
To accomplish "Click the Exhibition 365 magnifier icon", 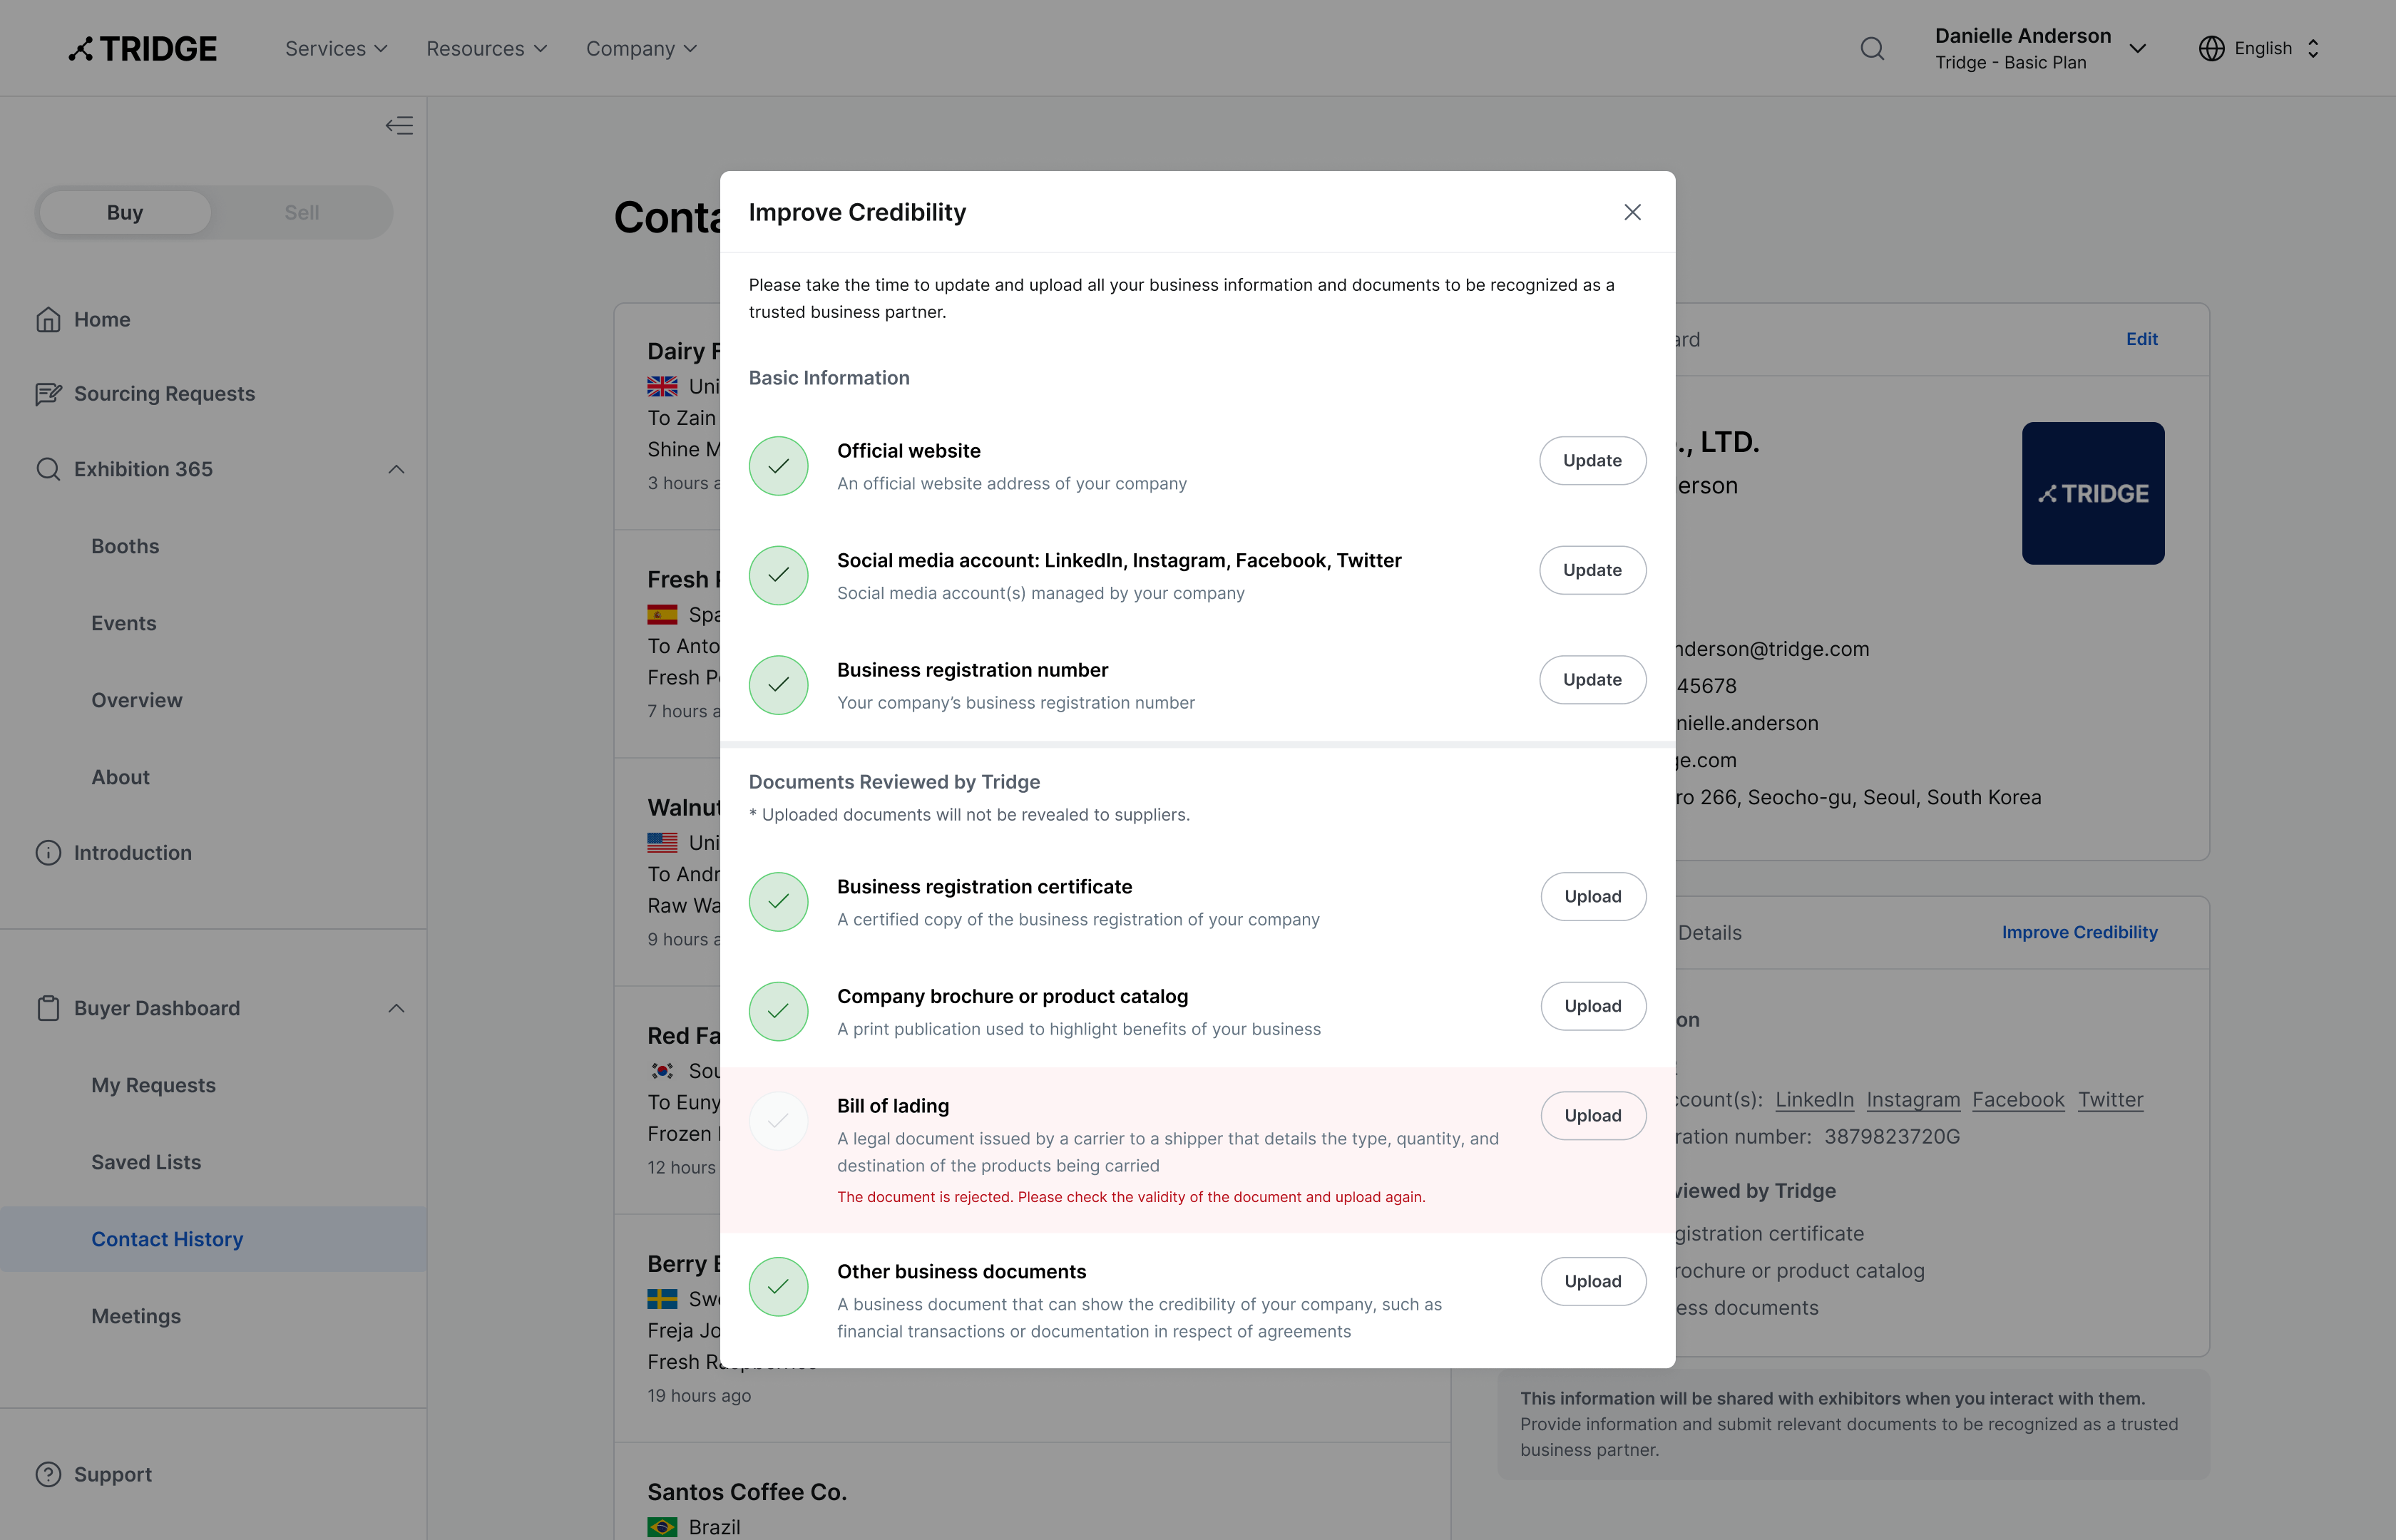I will point(48,469).
